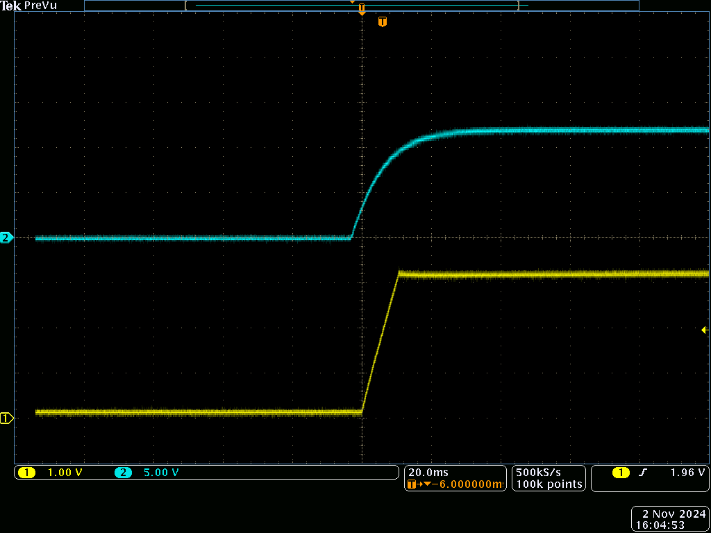Click the trigger level readout 1.96 V
The height and width of the screenshot is (533, 711).
click(x=688, y=472)
